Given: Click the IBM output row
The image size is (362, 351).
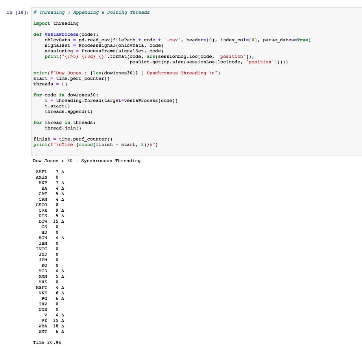Looking at the screenshot, I should tap(48, 244).
